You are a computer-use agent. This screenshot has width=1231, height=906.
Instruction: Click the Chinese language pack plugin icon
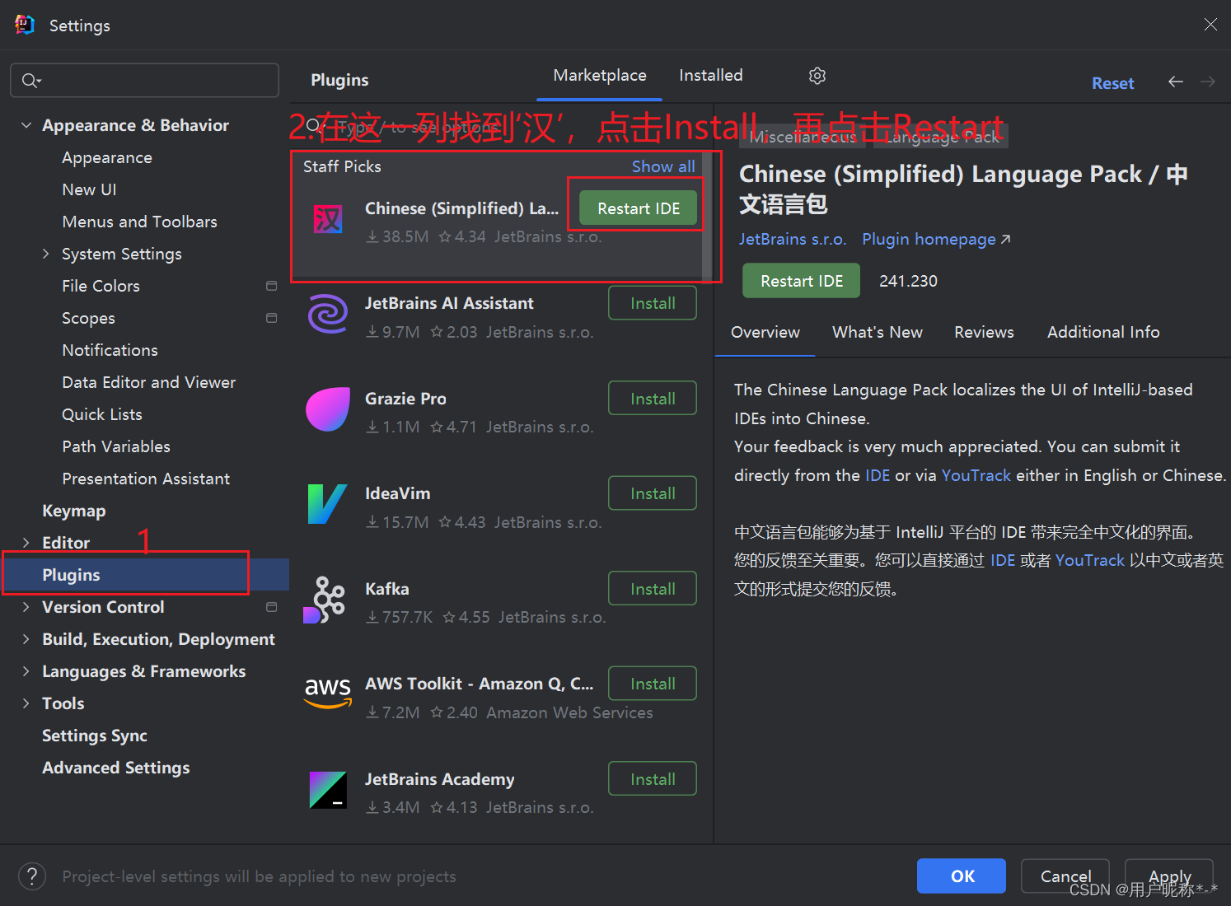tap(328, 220)
